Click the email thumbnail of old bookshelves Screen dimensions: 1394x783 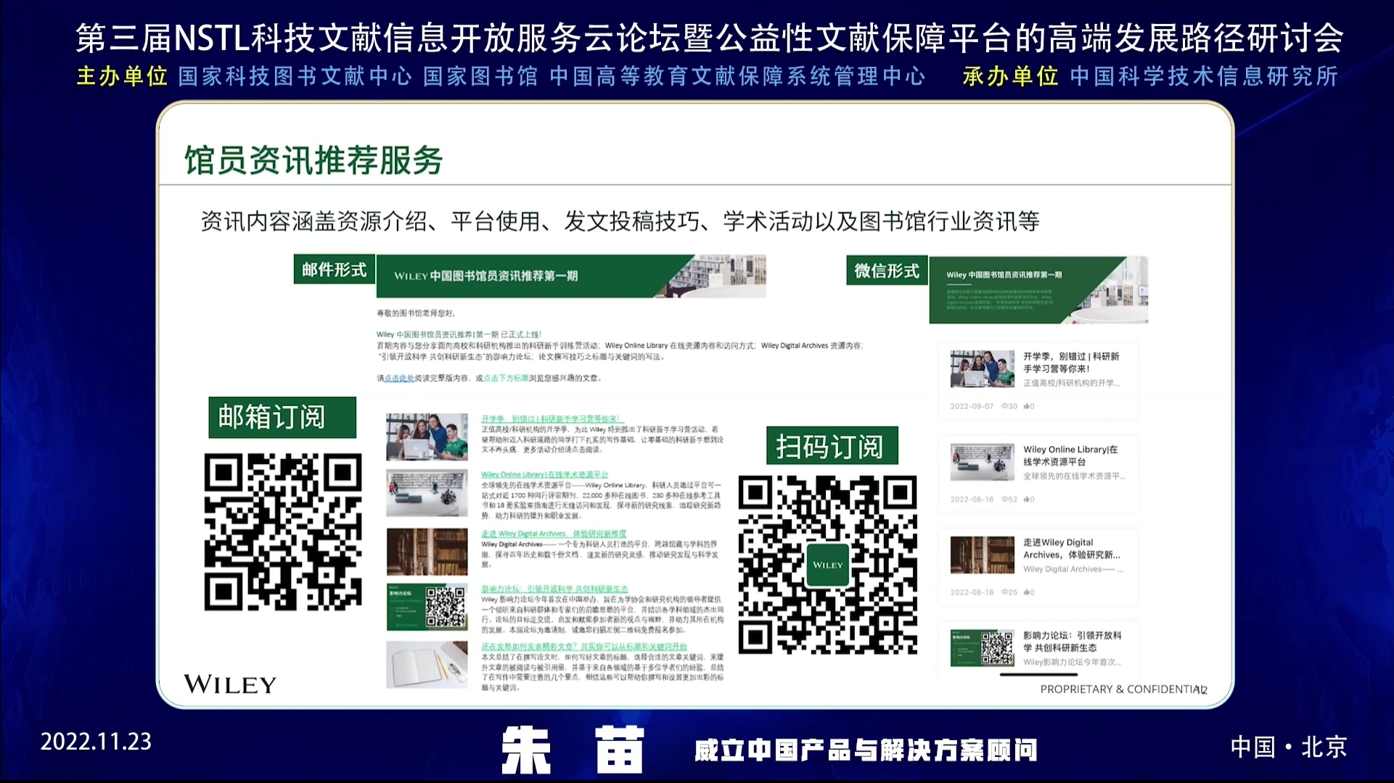(x=427, y=552)
